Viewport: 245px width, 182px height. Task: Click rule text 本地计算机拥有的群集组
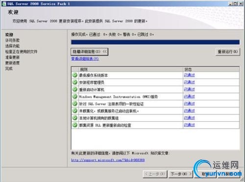click(99, 118)
